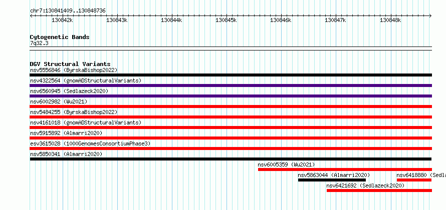Click the purple bar under nsv6560945
The height and width of the screenshot is (210, 446).
[x=231, y=96]
